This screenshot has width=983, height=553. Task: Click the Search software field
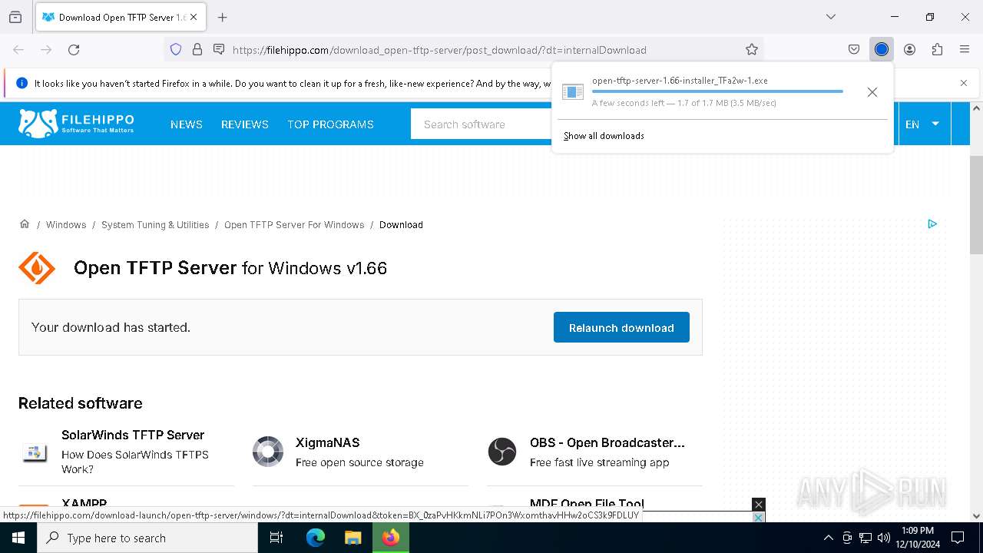pyautogui.click(x=481, y=124)
